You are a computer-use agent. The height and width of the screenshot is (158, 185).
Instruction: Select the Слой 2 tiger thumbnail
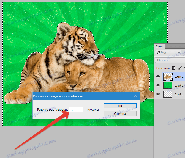click(168, 77)
